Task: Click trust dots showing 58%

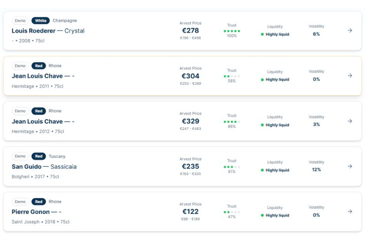Action: click(232, 76)
